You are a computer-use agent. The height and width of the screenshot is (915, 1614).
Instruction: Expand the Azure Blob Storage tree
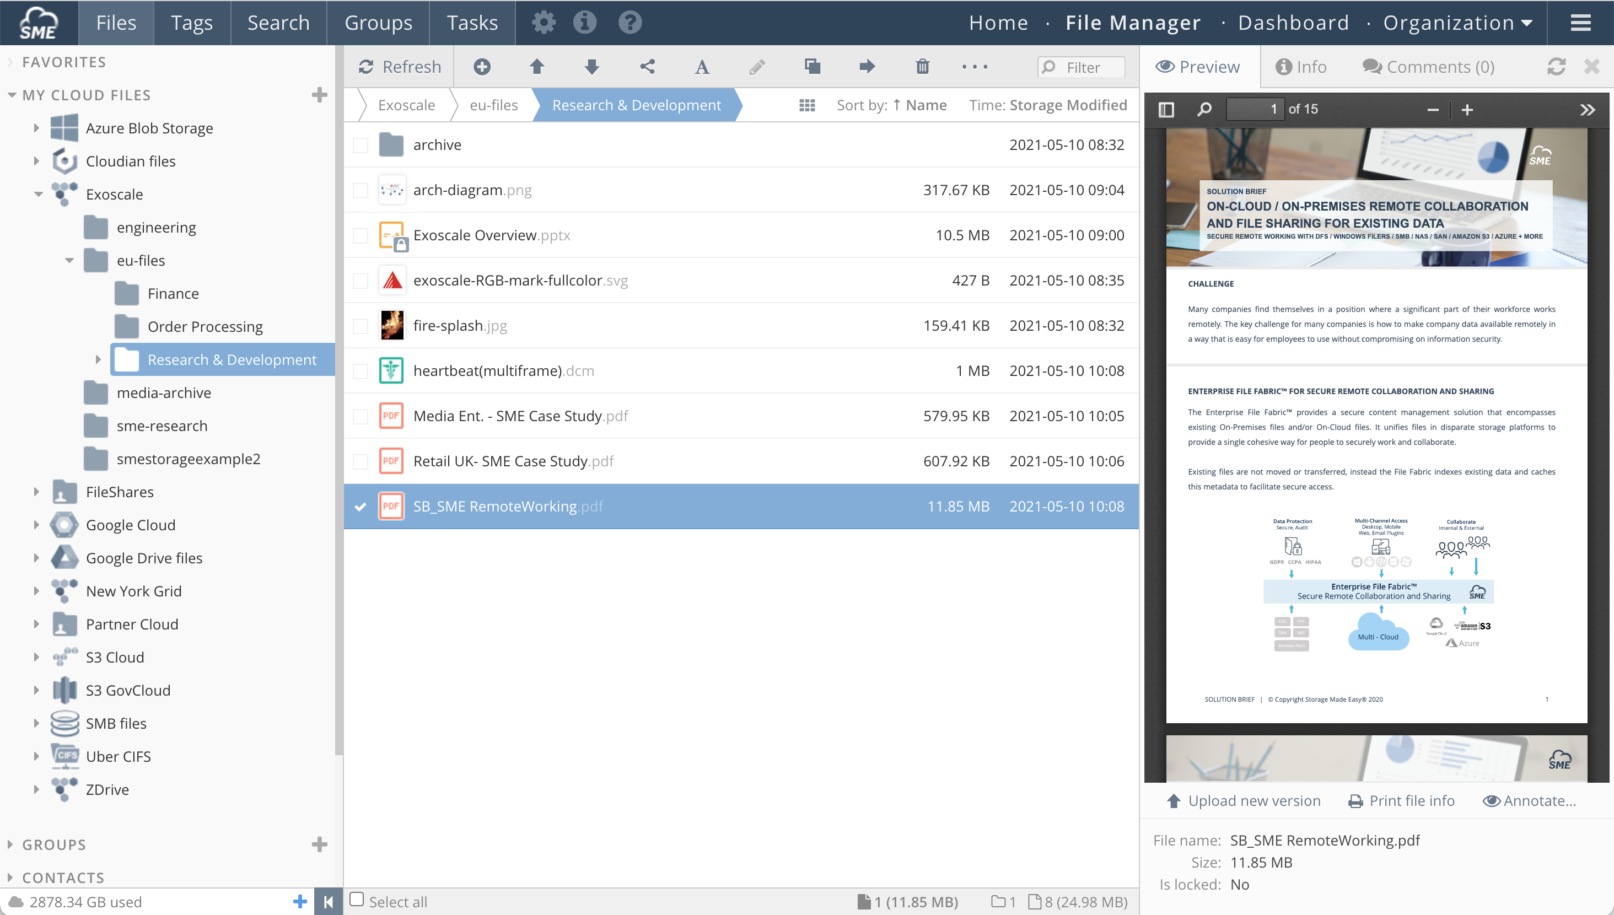36,128
